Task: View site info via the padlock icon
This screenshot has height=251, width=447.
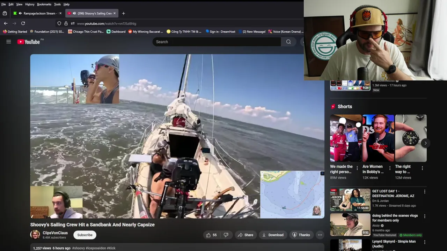Action: (66, 23)
